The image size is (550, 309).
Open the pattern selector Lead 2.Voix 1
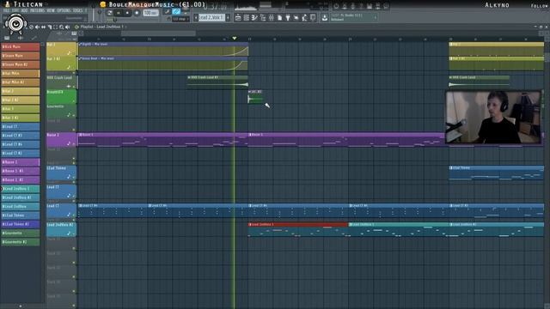pos(211,17)
